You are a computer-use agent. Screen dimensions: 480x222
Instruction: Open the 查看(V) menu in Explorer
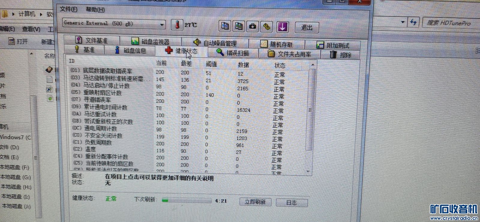pyautogui.click(x=31, y=29)
